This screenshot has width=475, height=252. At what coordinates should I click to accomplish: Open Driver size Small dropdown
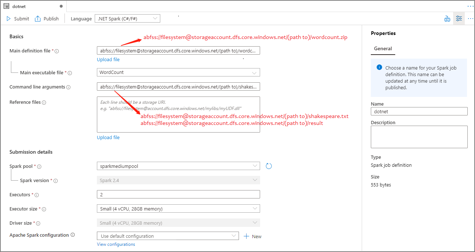pos(178,223)
